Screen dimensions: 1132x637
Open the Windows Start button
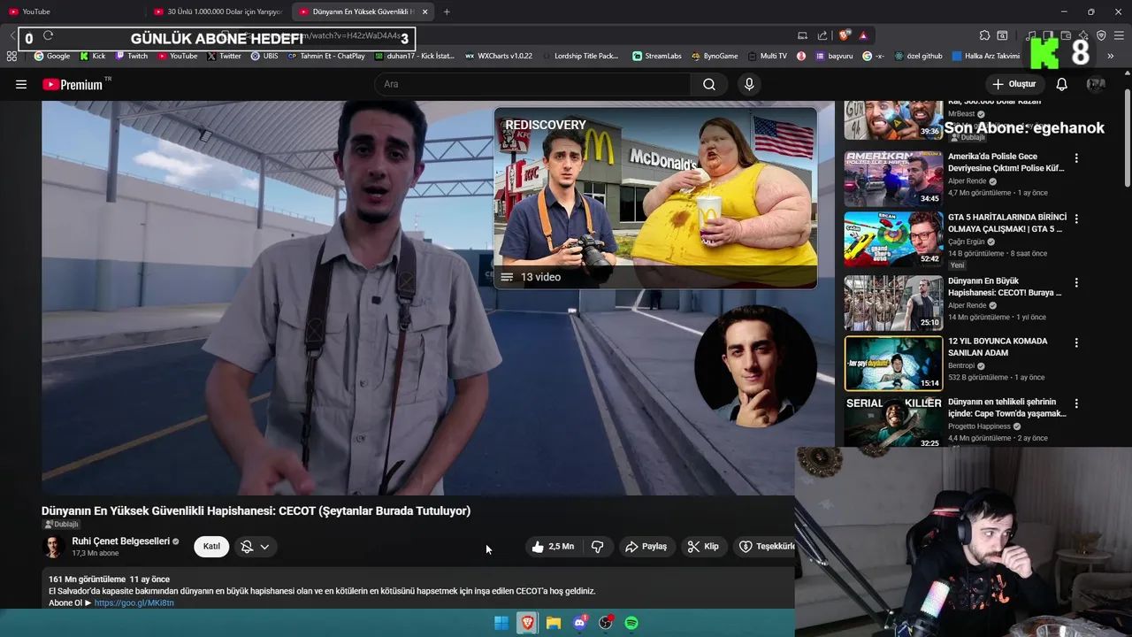point(501,623)
